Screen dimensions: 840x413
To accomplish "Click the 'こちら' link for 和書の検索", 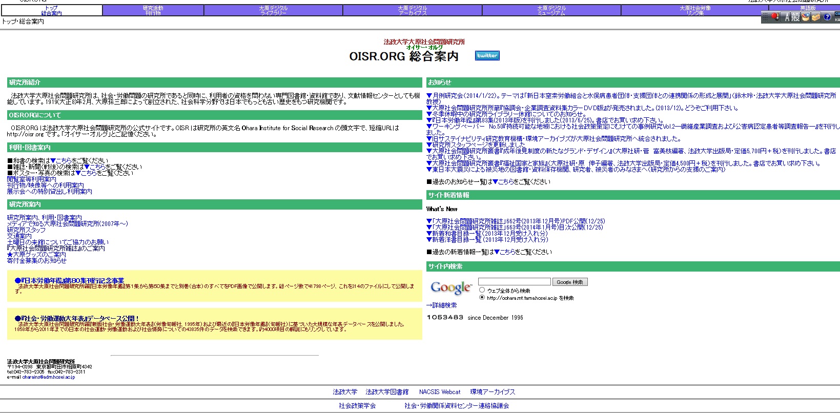I will click(61, 161).
